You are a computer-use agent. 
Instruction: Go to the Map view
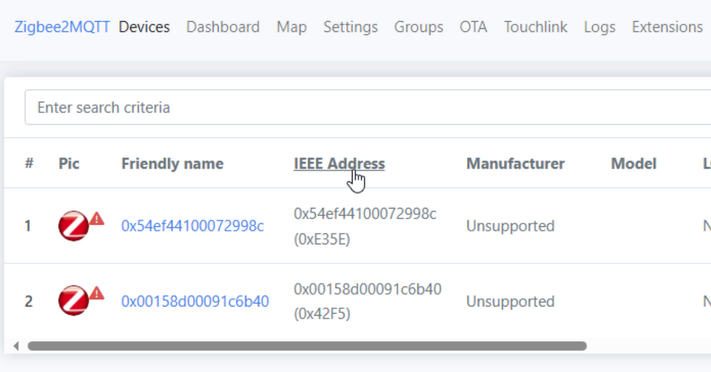(x=292, y=27)
